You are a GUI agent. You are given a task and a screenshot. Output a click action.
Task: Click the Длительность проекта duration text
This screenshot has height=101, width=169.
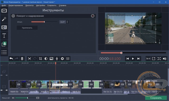[60, 98]
